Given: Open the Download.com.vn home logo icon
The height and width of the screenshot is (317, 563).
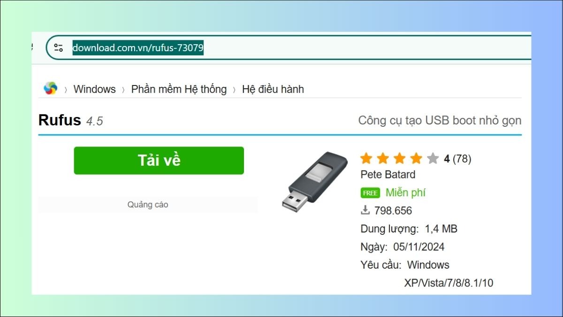Looking at the screenshot, I should 50,88.
